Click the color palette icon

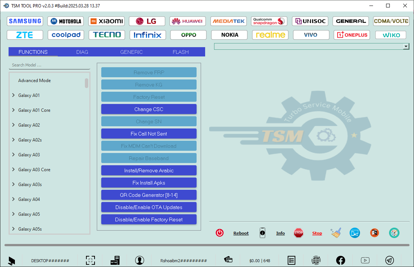(x=394, y=233)
